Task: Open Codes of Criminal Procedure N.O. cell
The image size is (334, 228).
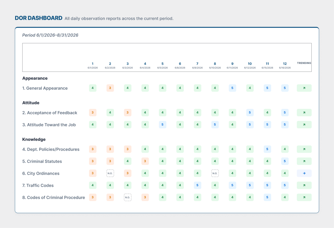Action: coord(128,197)
